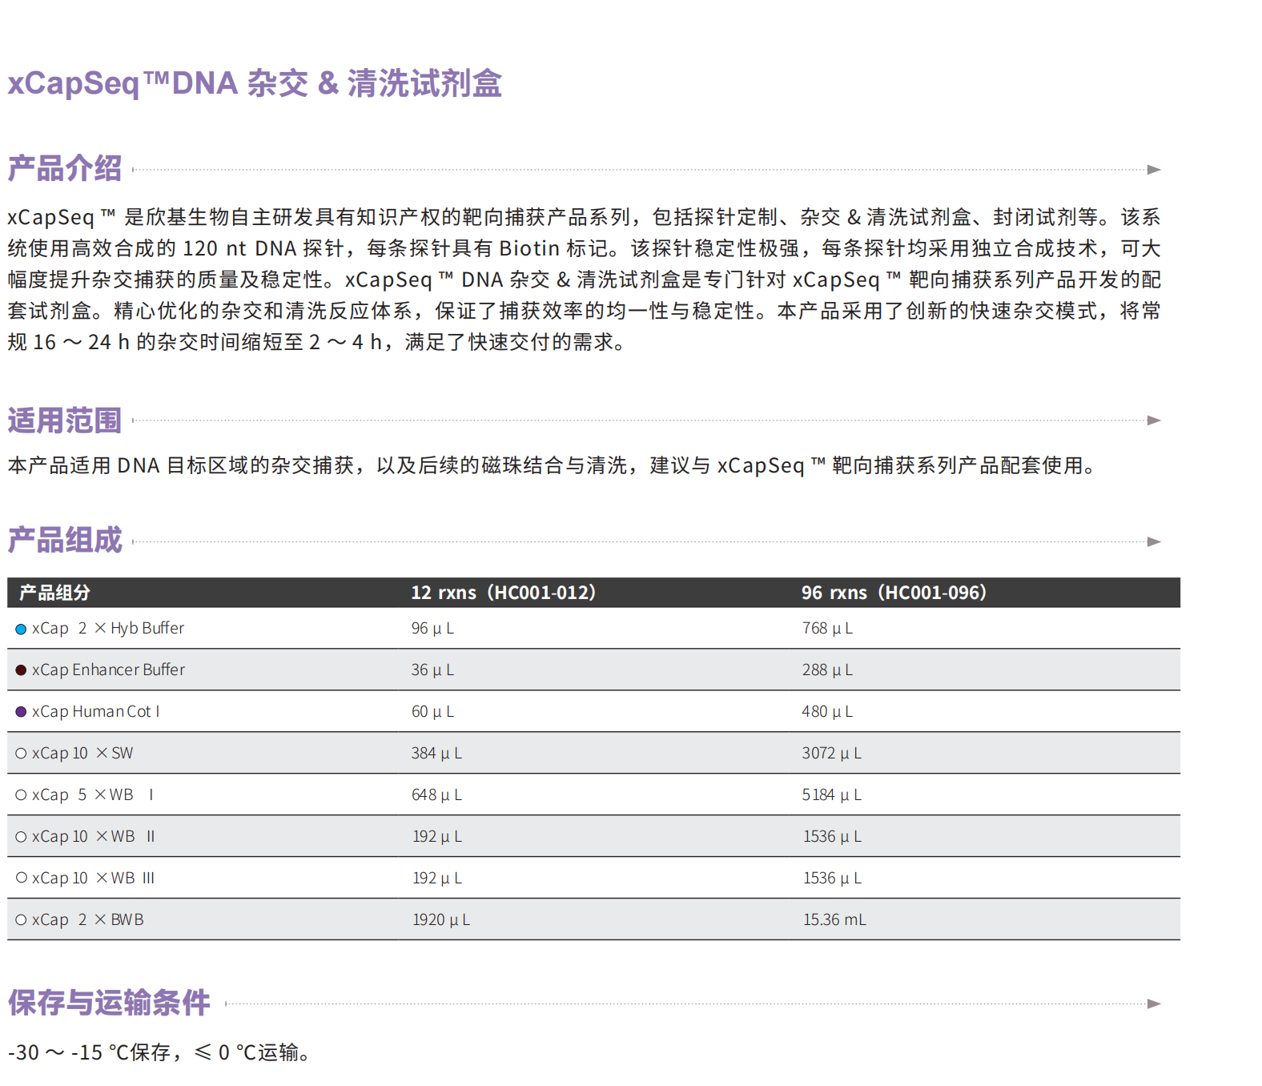This screenshot has height=1086, width=1262.
Task: Click the 96 μL cell for Hyb Buffer
Action: point(432,629)
